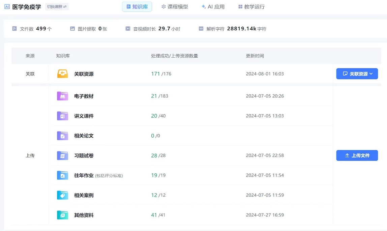Click the 知识库 column header

click(63, 56)
